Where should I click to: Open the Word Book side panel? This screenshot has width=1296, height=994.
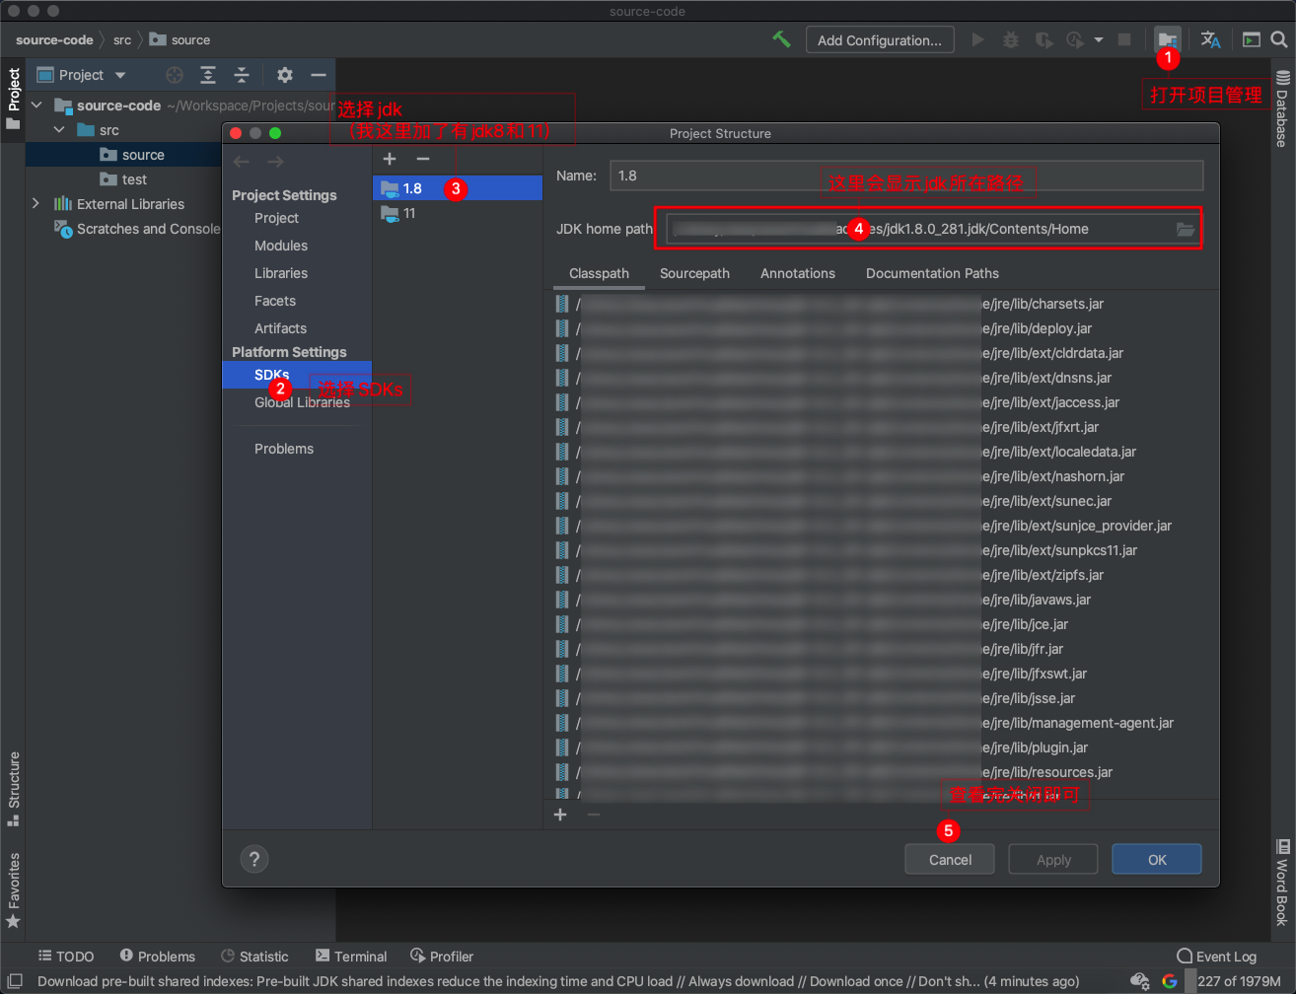(x=1282, y=883)
